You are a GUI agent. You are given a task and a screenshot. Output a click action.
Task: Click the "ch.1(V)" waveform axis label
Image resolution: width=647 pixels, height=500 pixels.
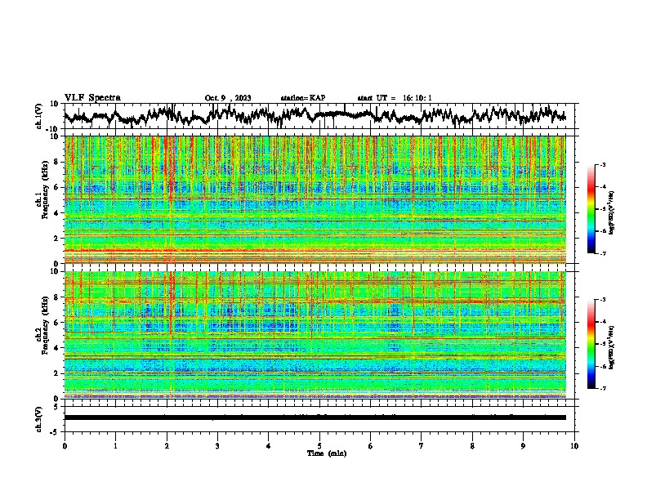pos(39,116)
